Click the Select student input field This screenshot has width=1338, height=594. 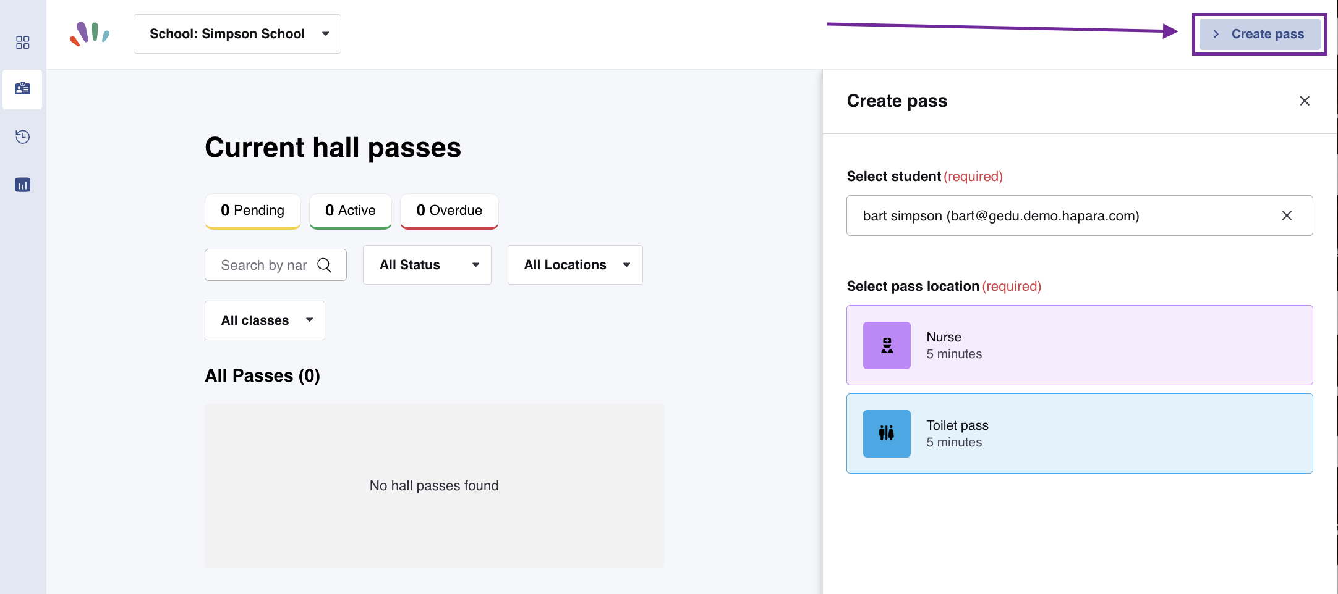coord(1080,215)
